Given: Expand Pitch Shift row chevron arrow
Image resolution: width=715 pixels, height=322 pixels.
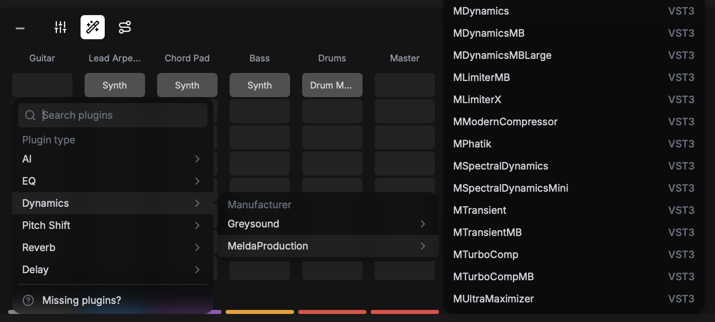Looking at the screenshot, I should pyautogui.click(x=197, y=225).
